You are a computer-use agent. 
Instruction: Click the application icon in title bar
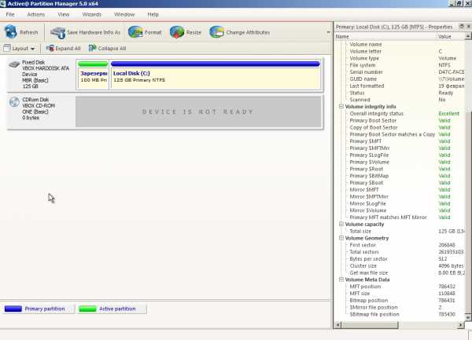click(x=2, y=4)
